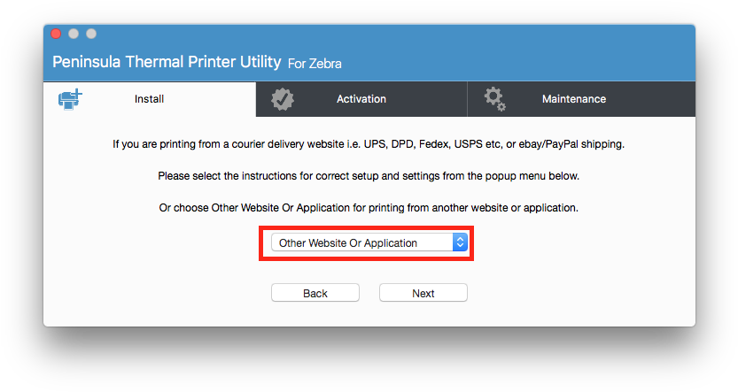
Task: Close the Peninsula utility window
Action: 56,34
